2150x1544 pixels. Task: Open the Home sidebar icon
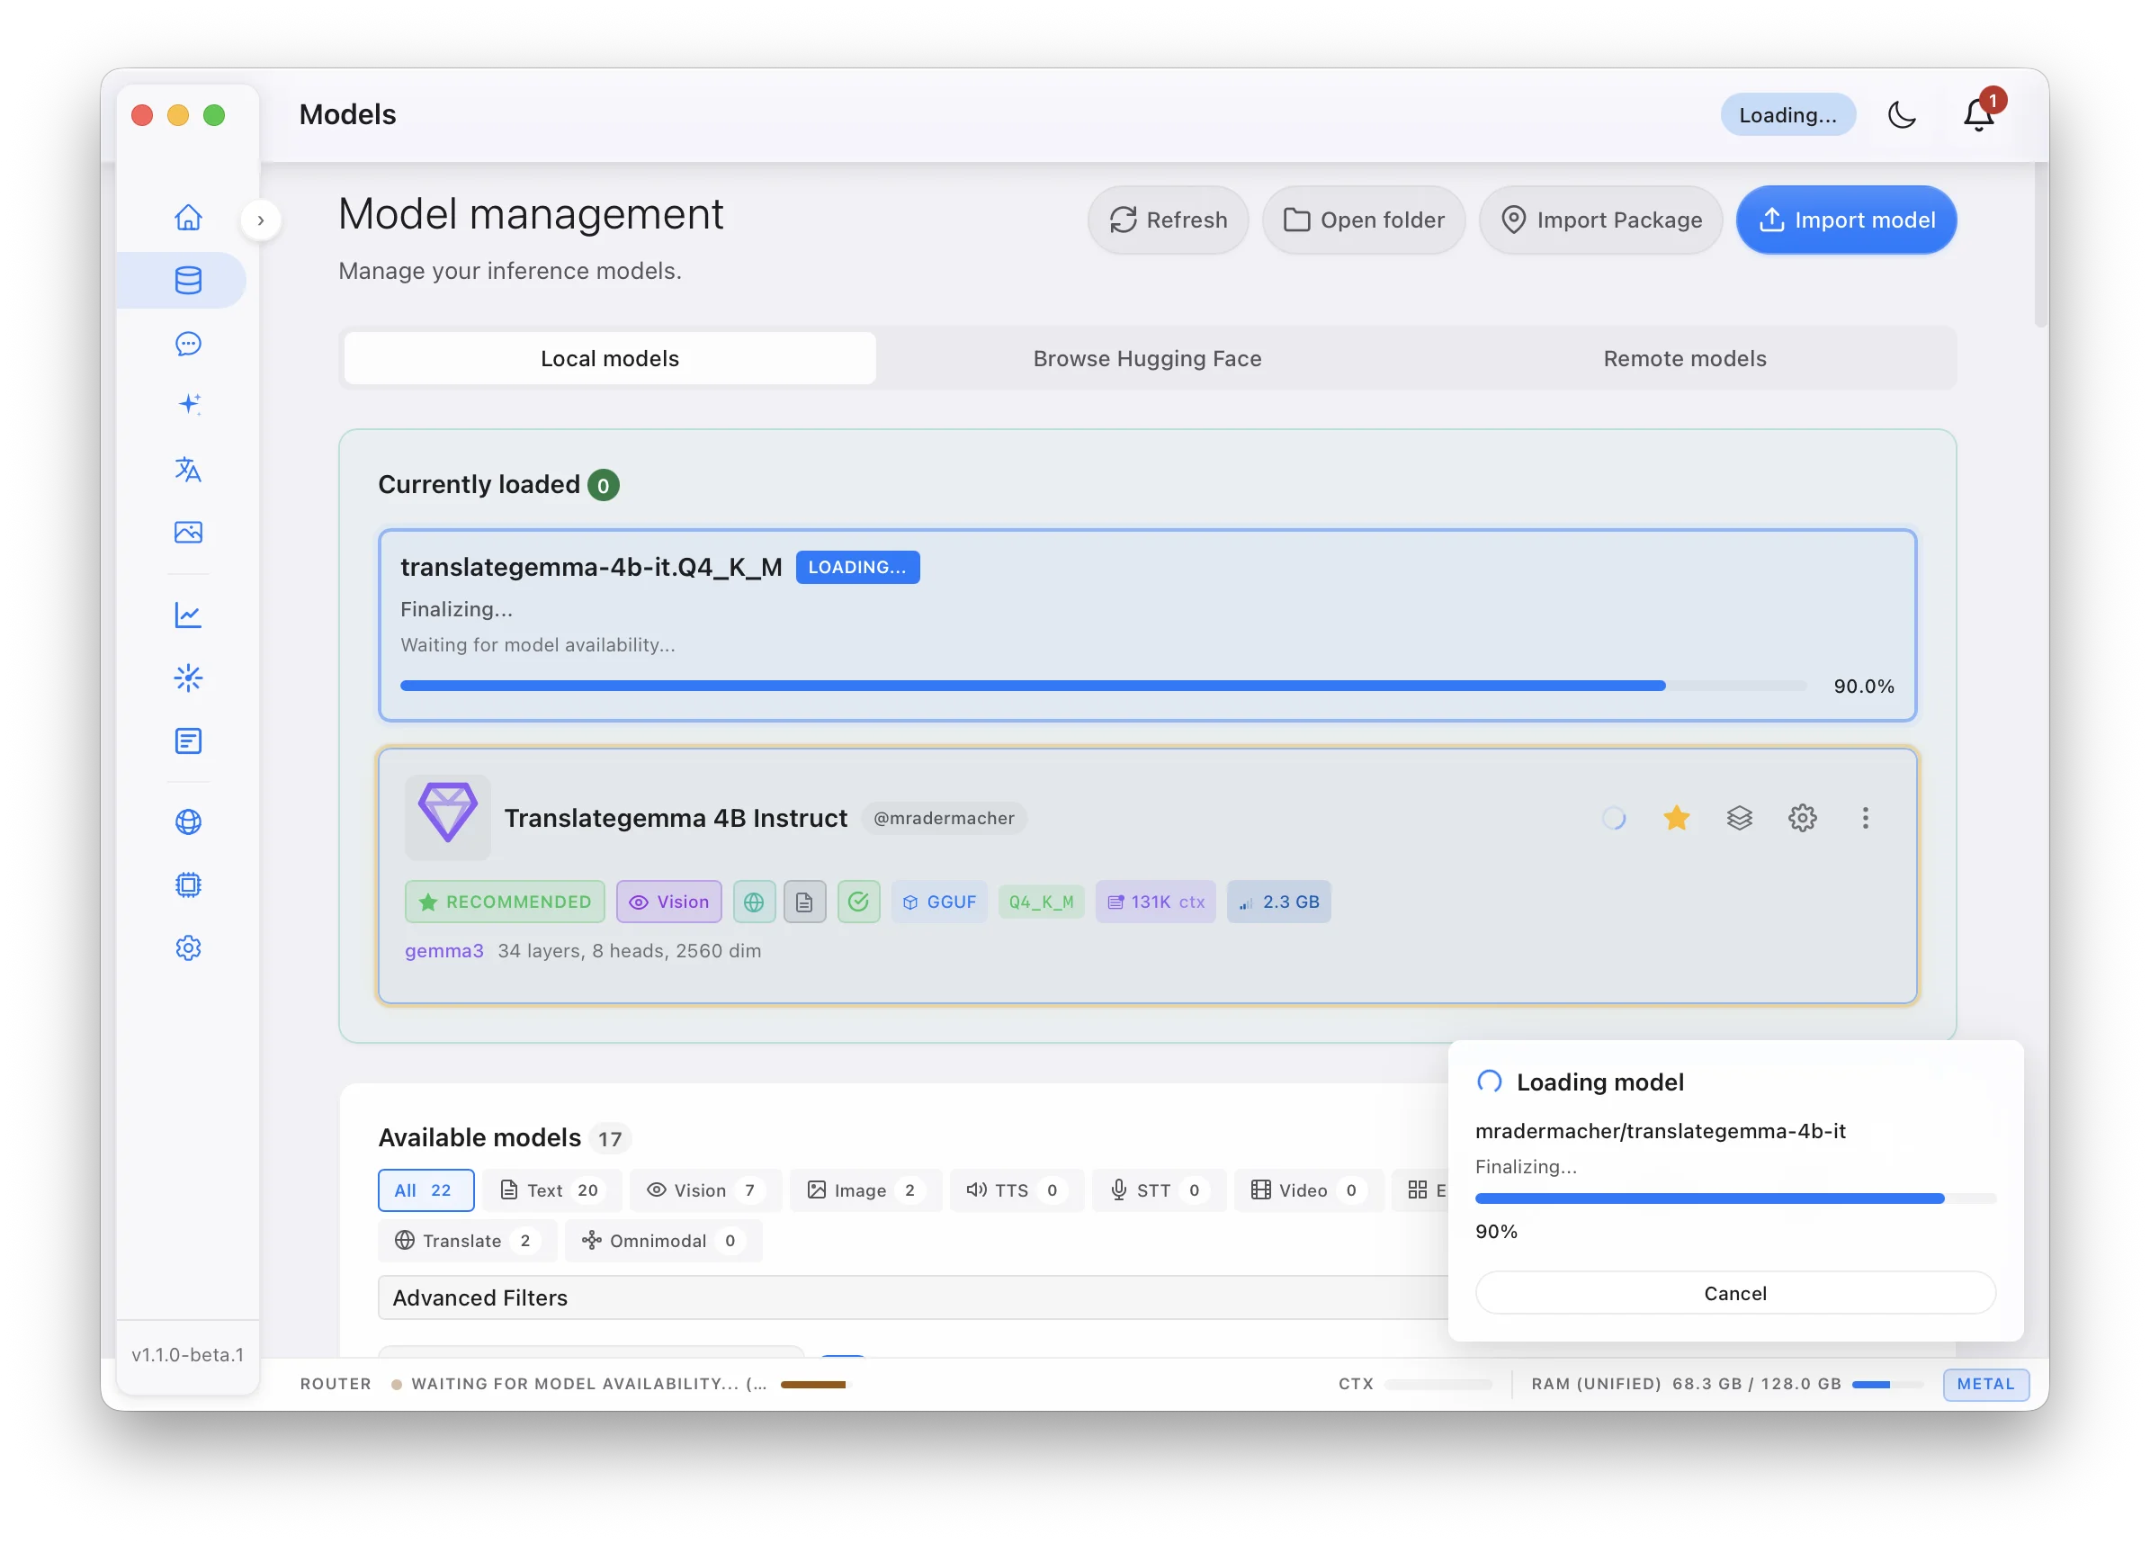pos(188,217)
